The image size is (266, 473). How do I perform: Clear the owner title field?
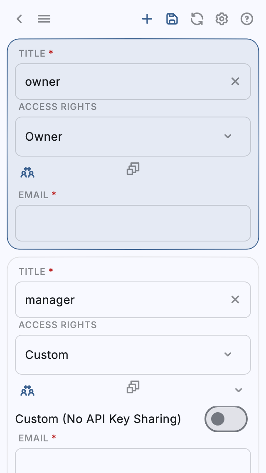tap(235, 82)
